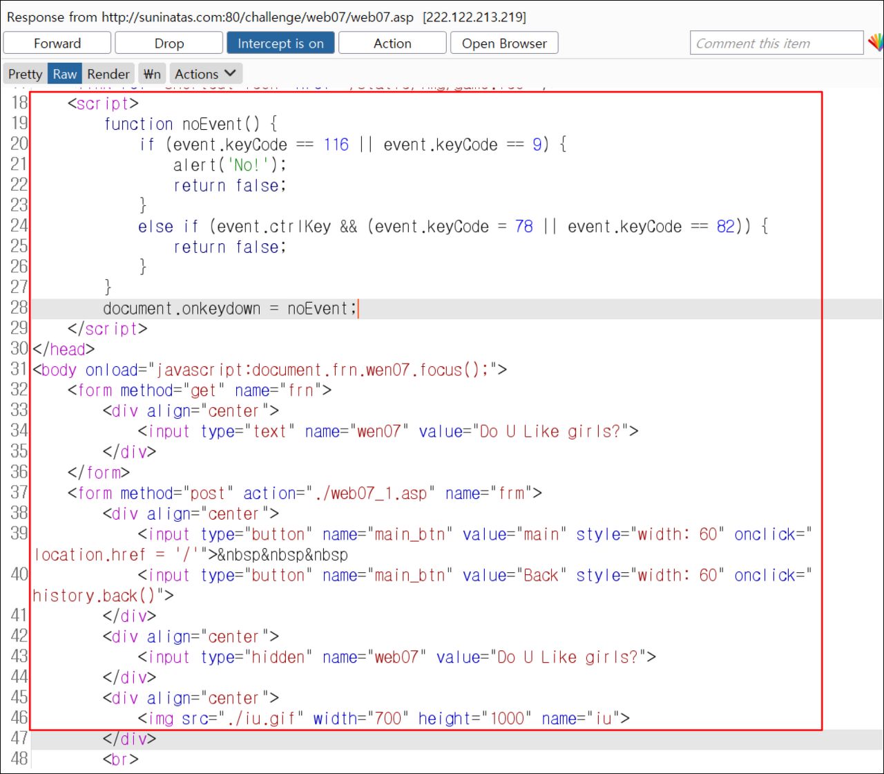This screenshot has width=884, height=774.
Task: Click 'document.onkeydown = noEvent;' line
Action: point(230,309)
